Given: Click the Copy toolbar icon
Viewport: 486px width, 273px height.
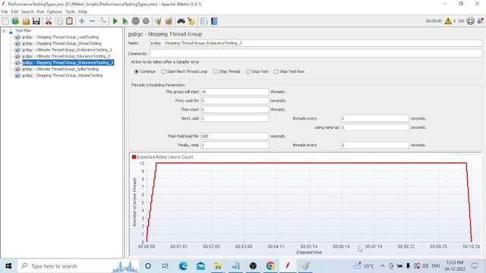Looking at the screenshot, I should tap(59, 21).
